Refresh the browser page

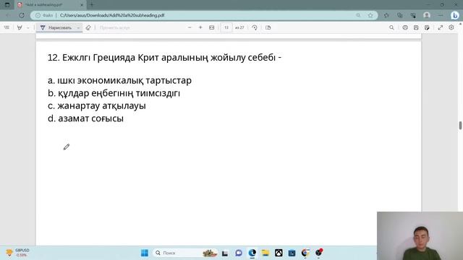point(22,15)
